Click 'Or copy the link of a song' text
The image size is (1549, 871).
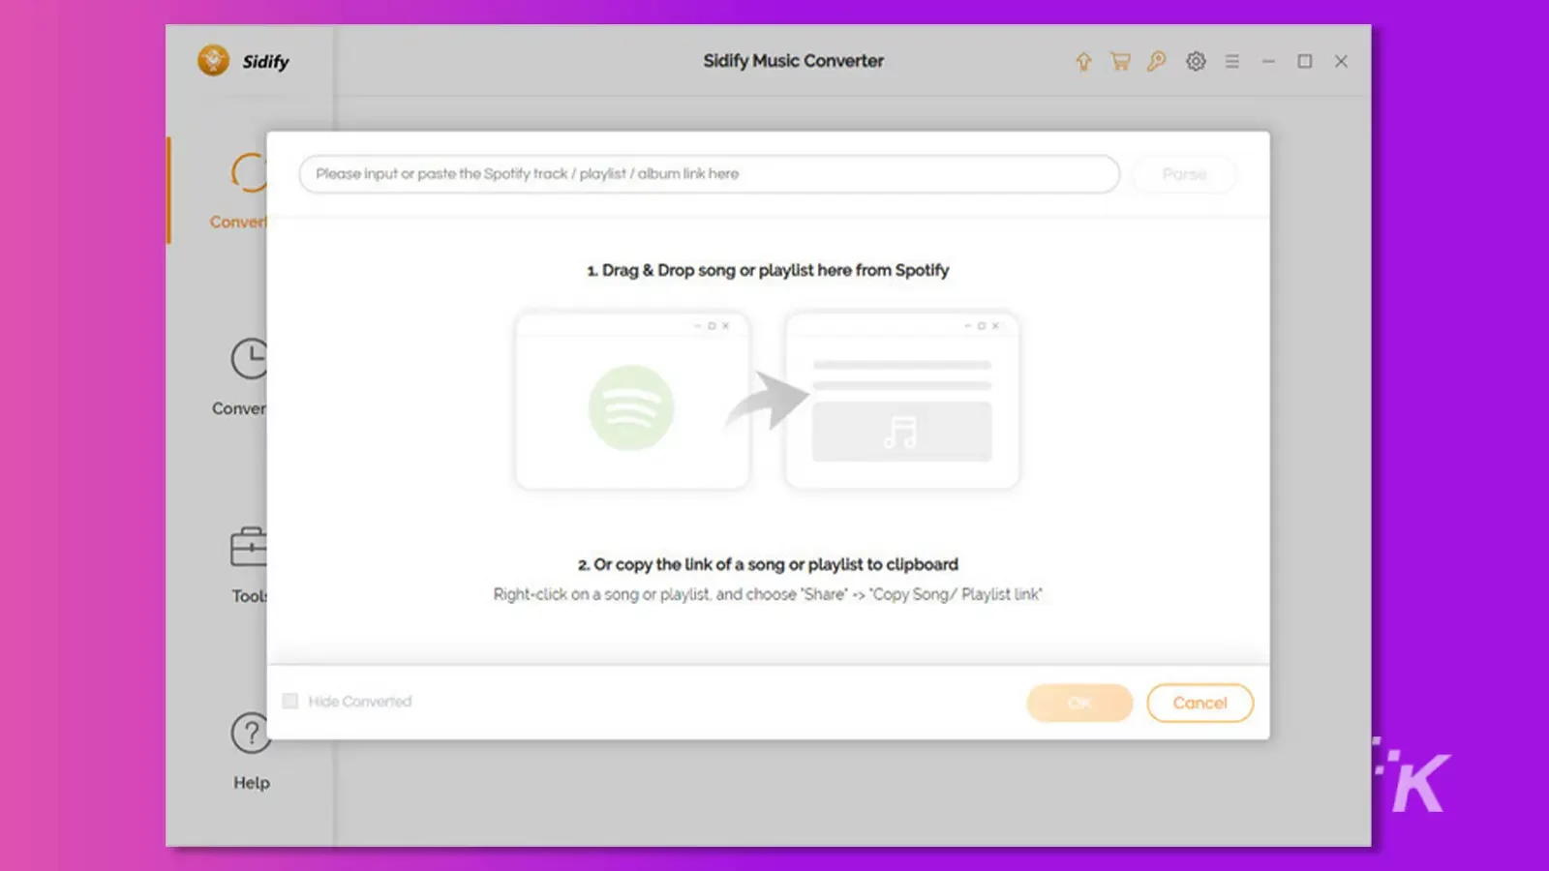coord(768,564)
